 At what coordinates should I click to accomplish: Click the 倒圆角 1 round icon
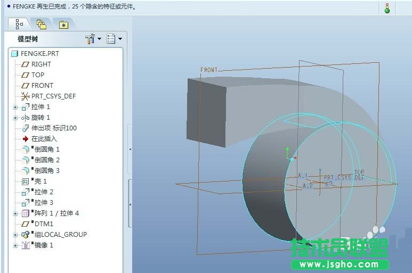(x=26, y=150)
